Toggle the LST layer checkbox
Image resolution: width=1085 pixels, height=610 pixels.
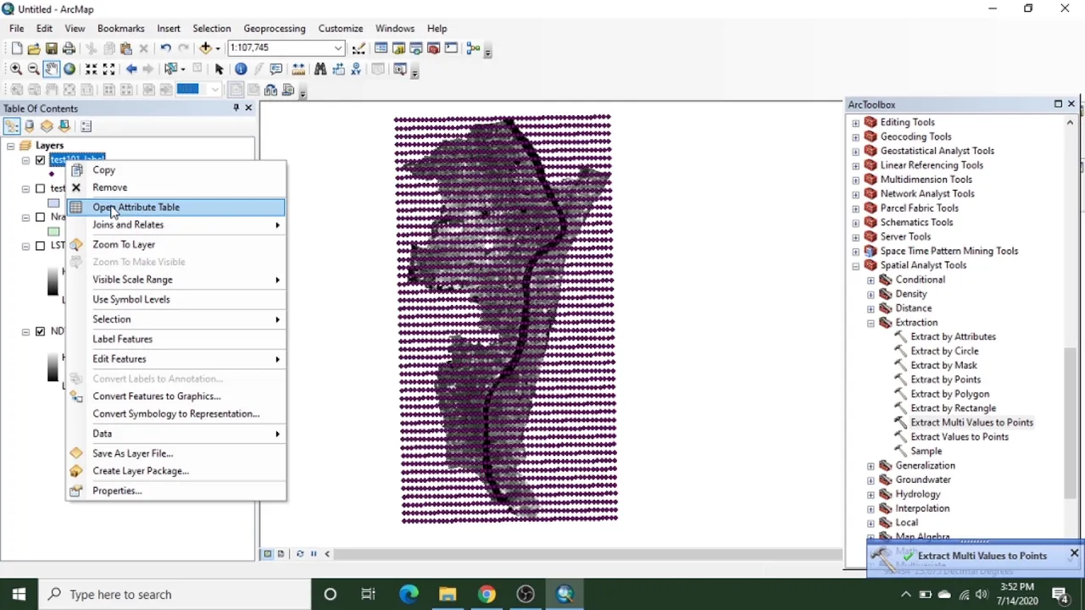pos(40,246)
